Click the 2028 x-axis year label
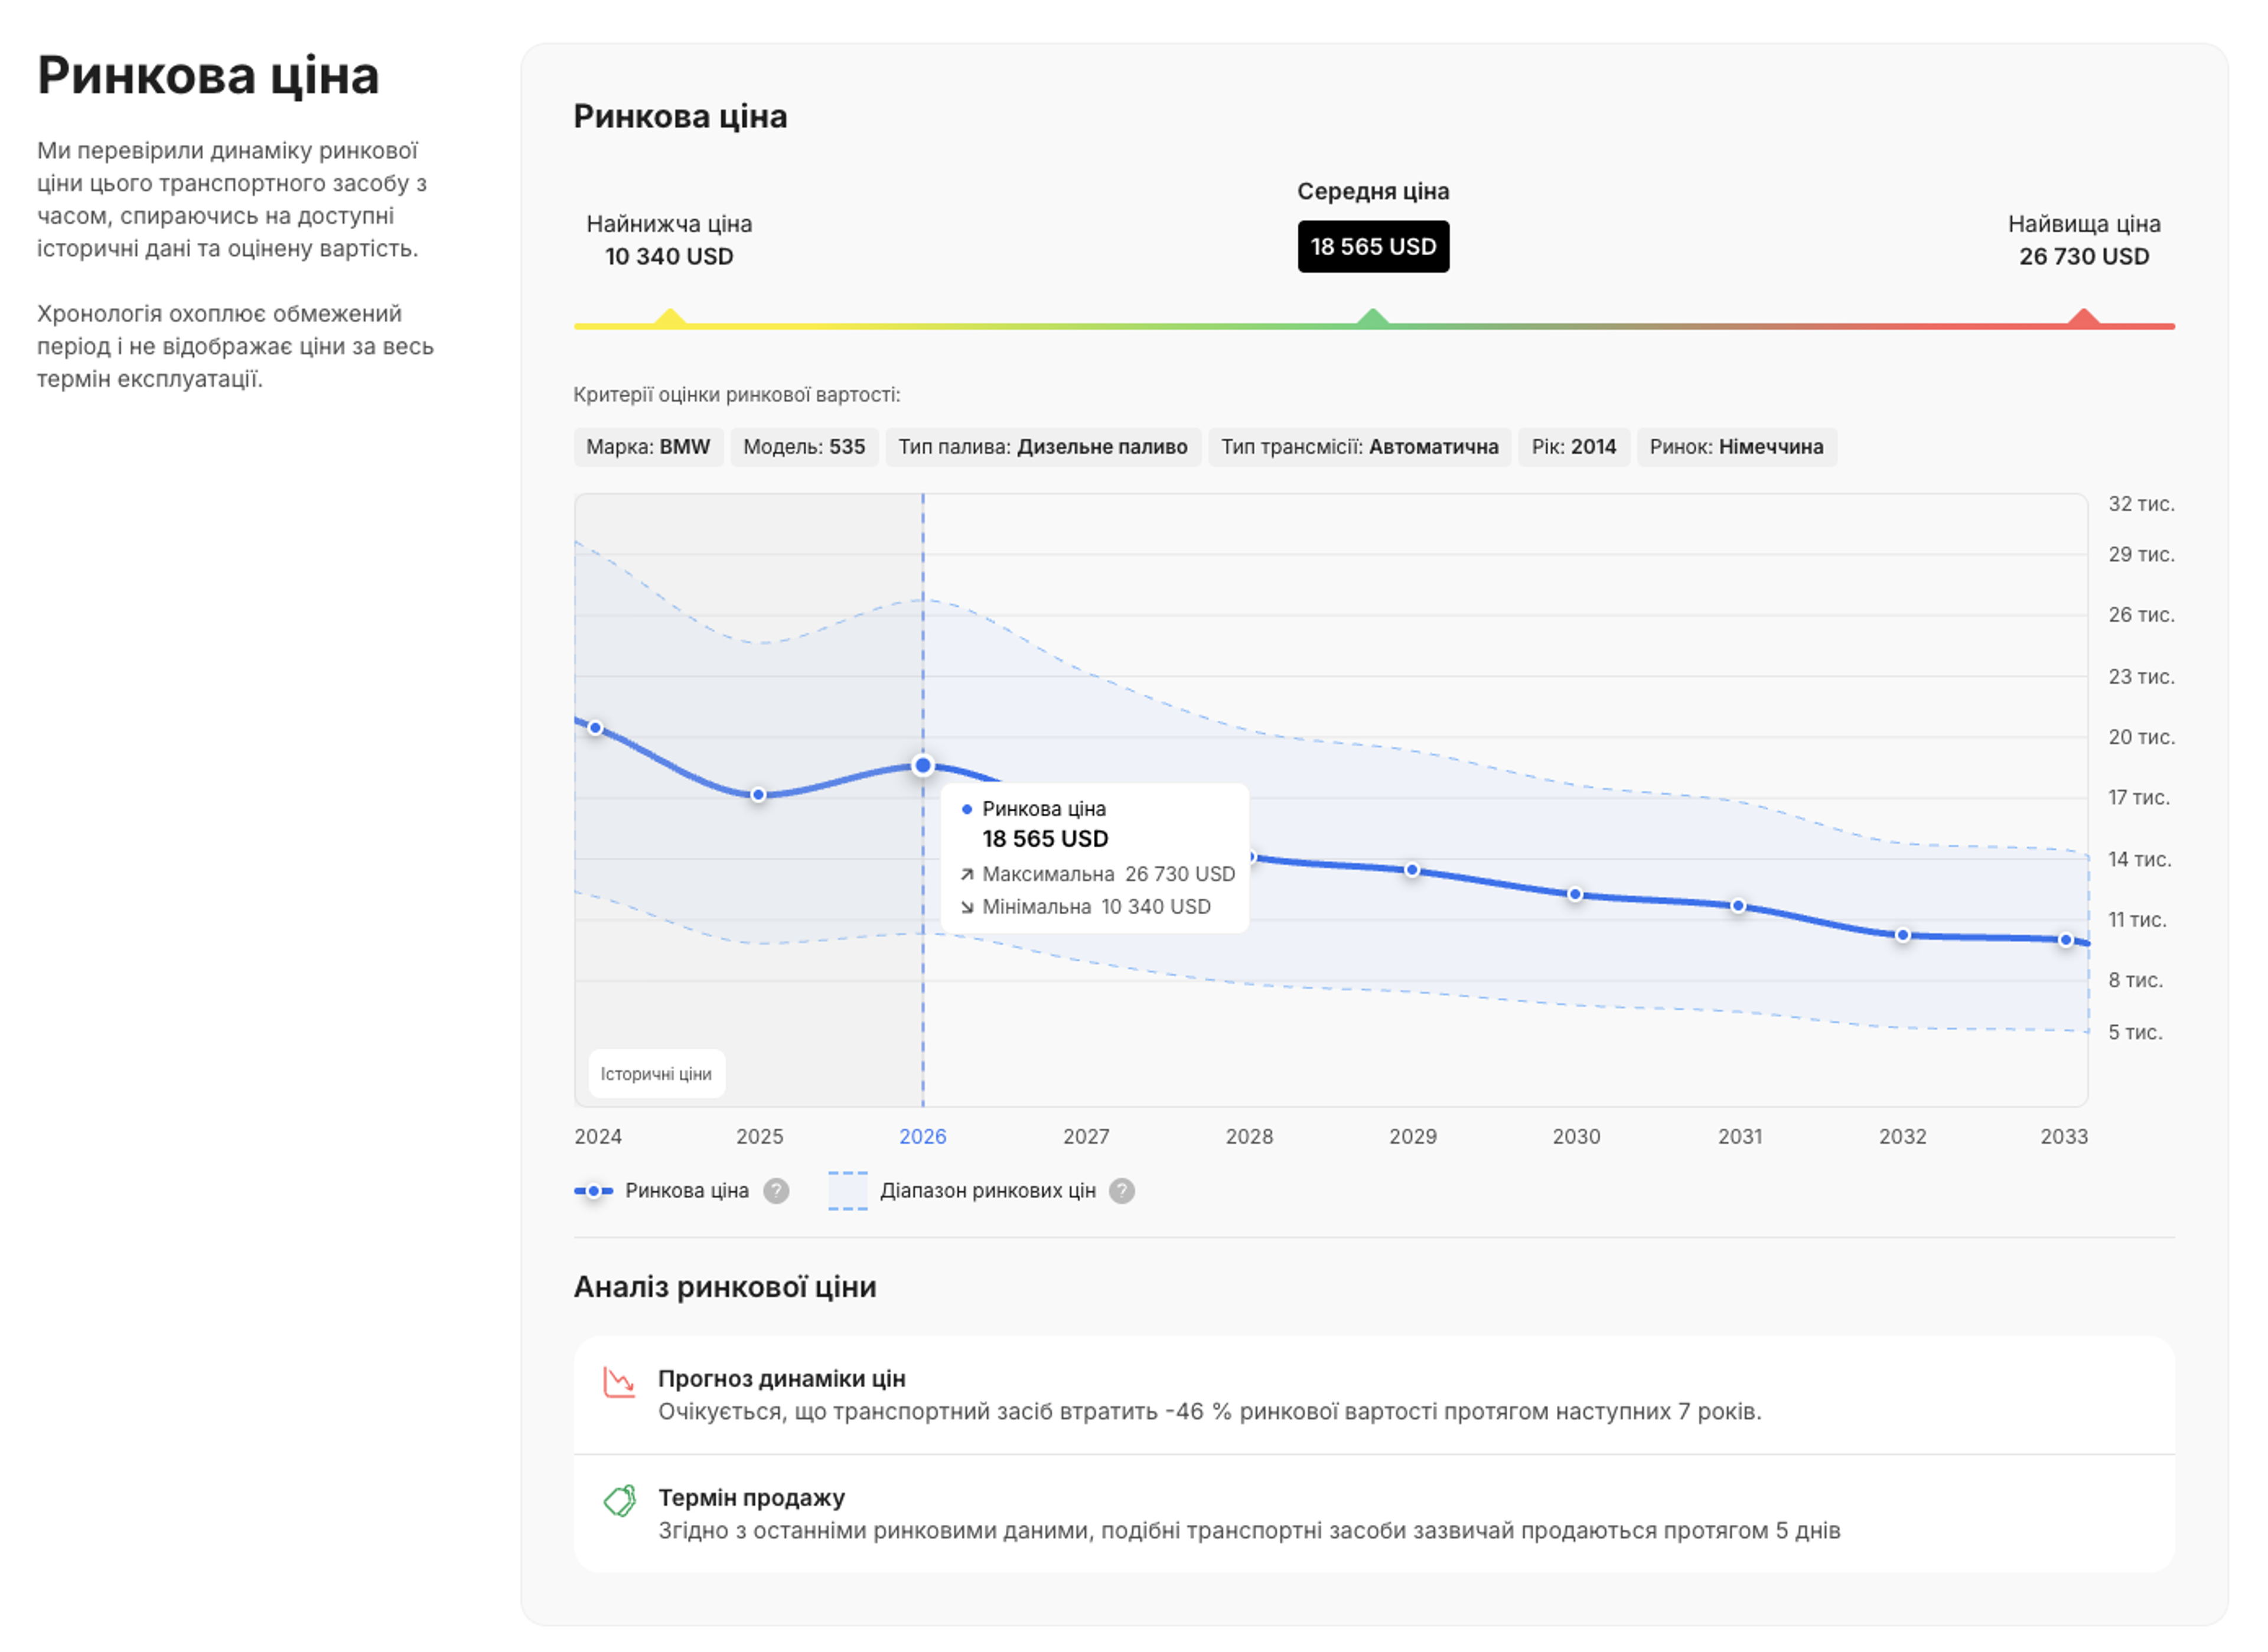The height and width of the screenshot is (1652, 2268). point(1249,1137)
